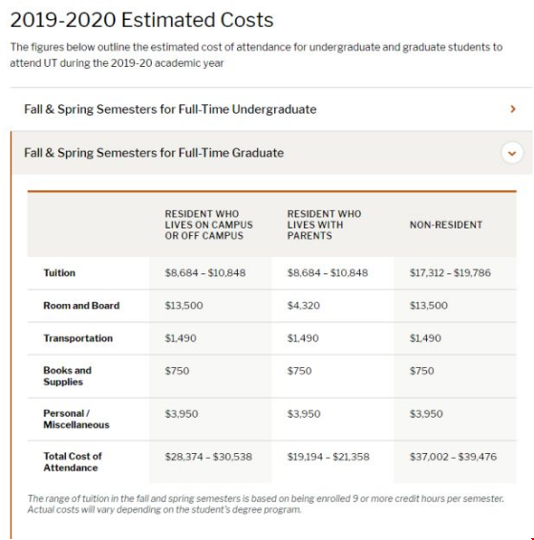Image resolution: width=534 pixels, height=540 pixels.
Task: Click the $4,320 room and board cell
Action: click(x=304, y=306)
